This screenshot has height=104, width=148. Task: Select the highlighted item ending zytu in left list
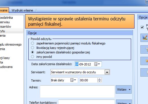click(x=12, y=31)
